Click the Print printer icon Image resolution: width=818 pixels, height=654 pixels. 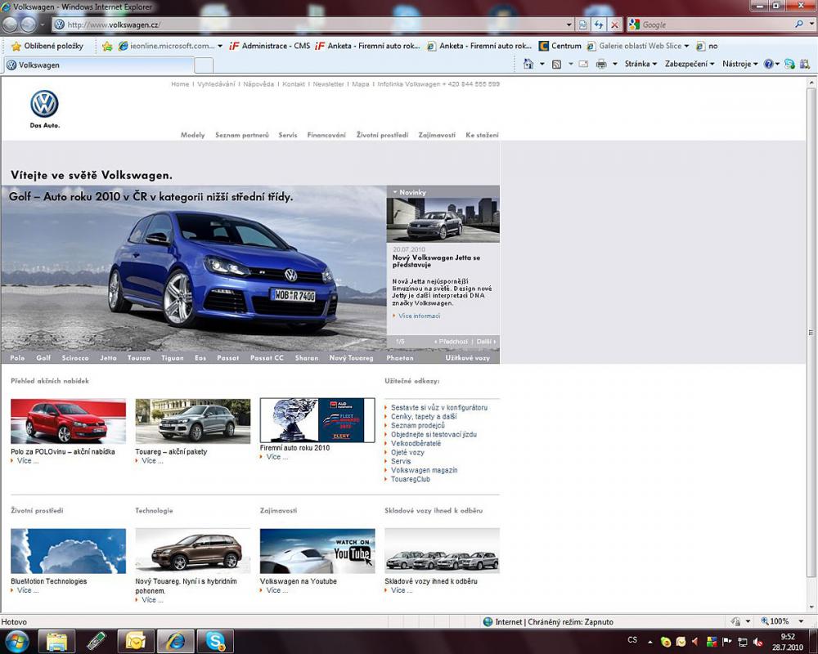(x=601, y=64)
